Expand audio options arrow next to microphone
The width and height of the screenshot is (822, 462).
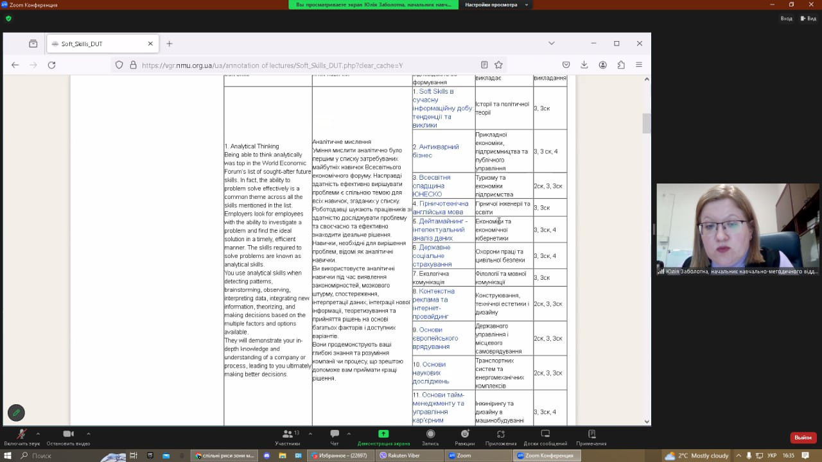tap(38, 433)
